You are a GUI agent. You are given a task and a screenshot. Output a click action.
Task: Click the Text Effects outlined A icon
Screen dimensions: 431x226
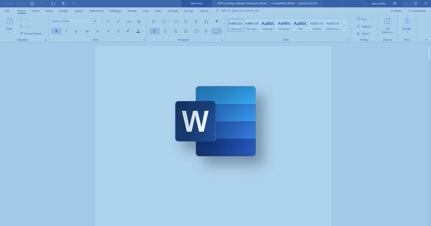(117, 31)
